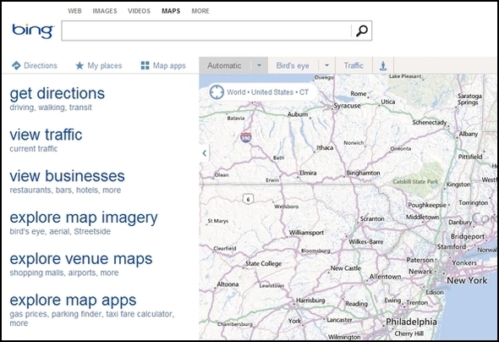499x342 pixels.
Task: Click 'Syracuse' label on map
Action: (x=348, y=106)
